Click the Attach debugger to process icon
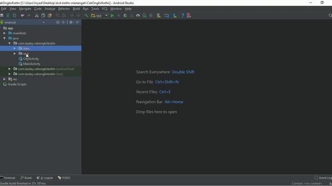The height and width of the screenshot is (186, 332). [144, 16]
